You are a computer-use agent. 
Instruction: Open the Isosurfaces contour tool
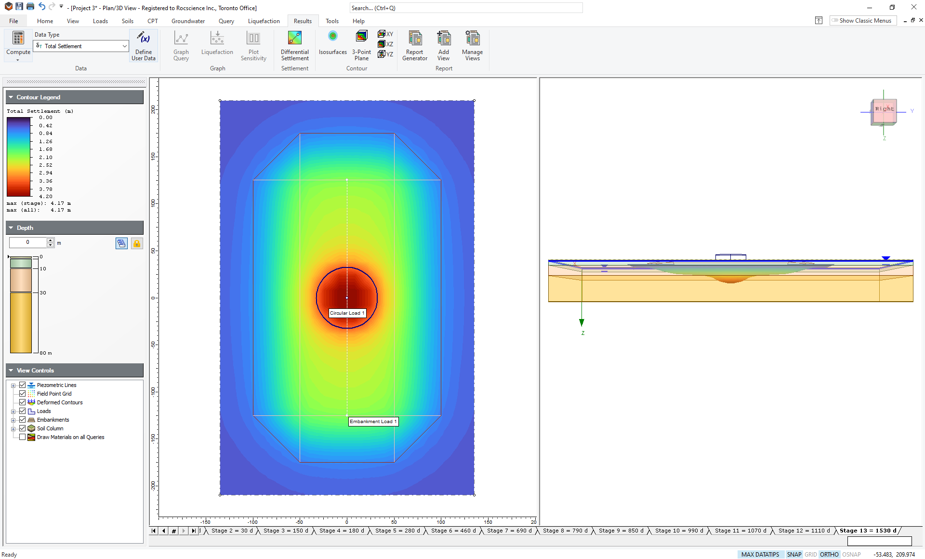click(331, 41)
